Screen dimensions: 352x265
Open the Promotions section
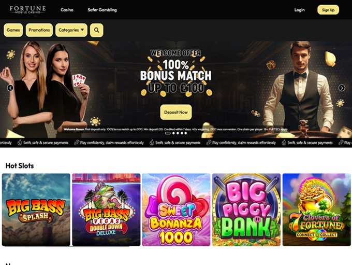pos(39,30)
